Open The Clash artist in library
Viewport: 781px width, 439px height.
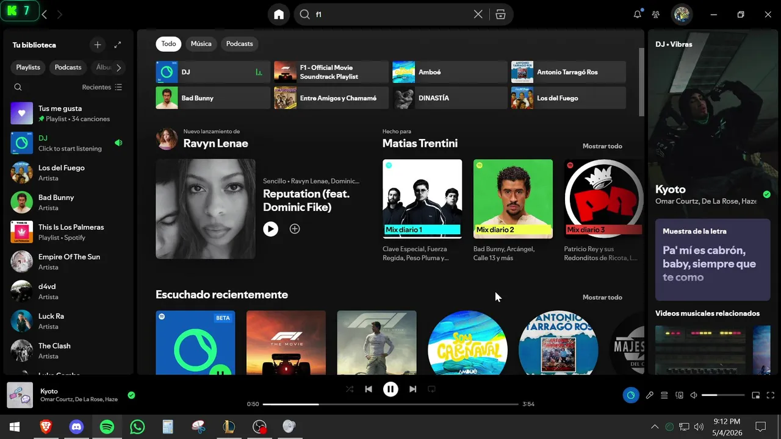click(x=68, y=351)
